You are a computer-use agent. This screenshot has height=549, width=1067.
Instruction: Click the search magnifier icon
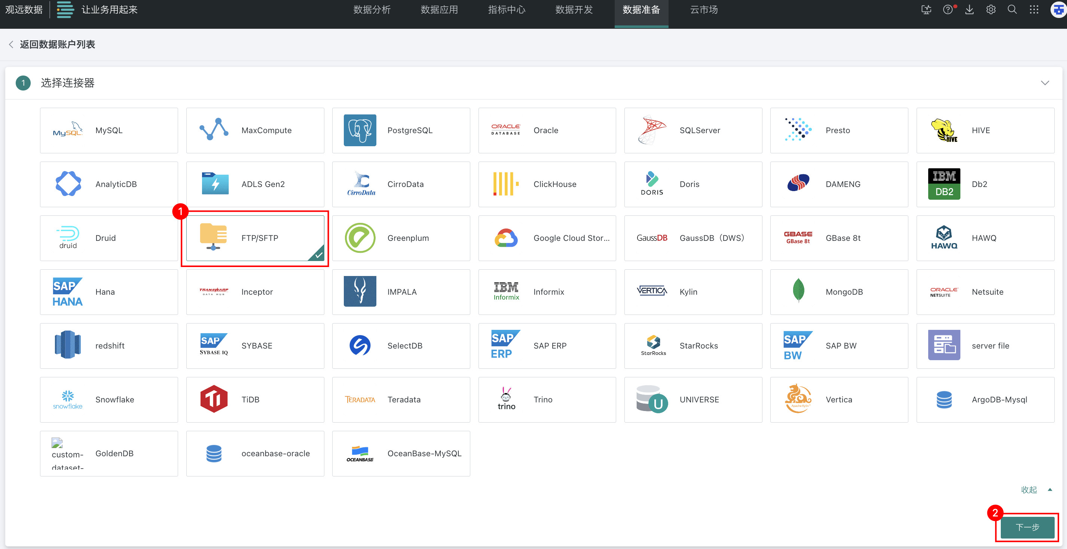1012,9
